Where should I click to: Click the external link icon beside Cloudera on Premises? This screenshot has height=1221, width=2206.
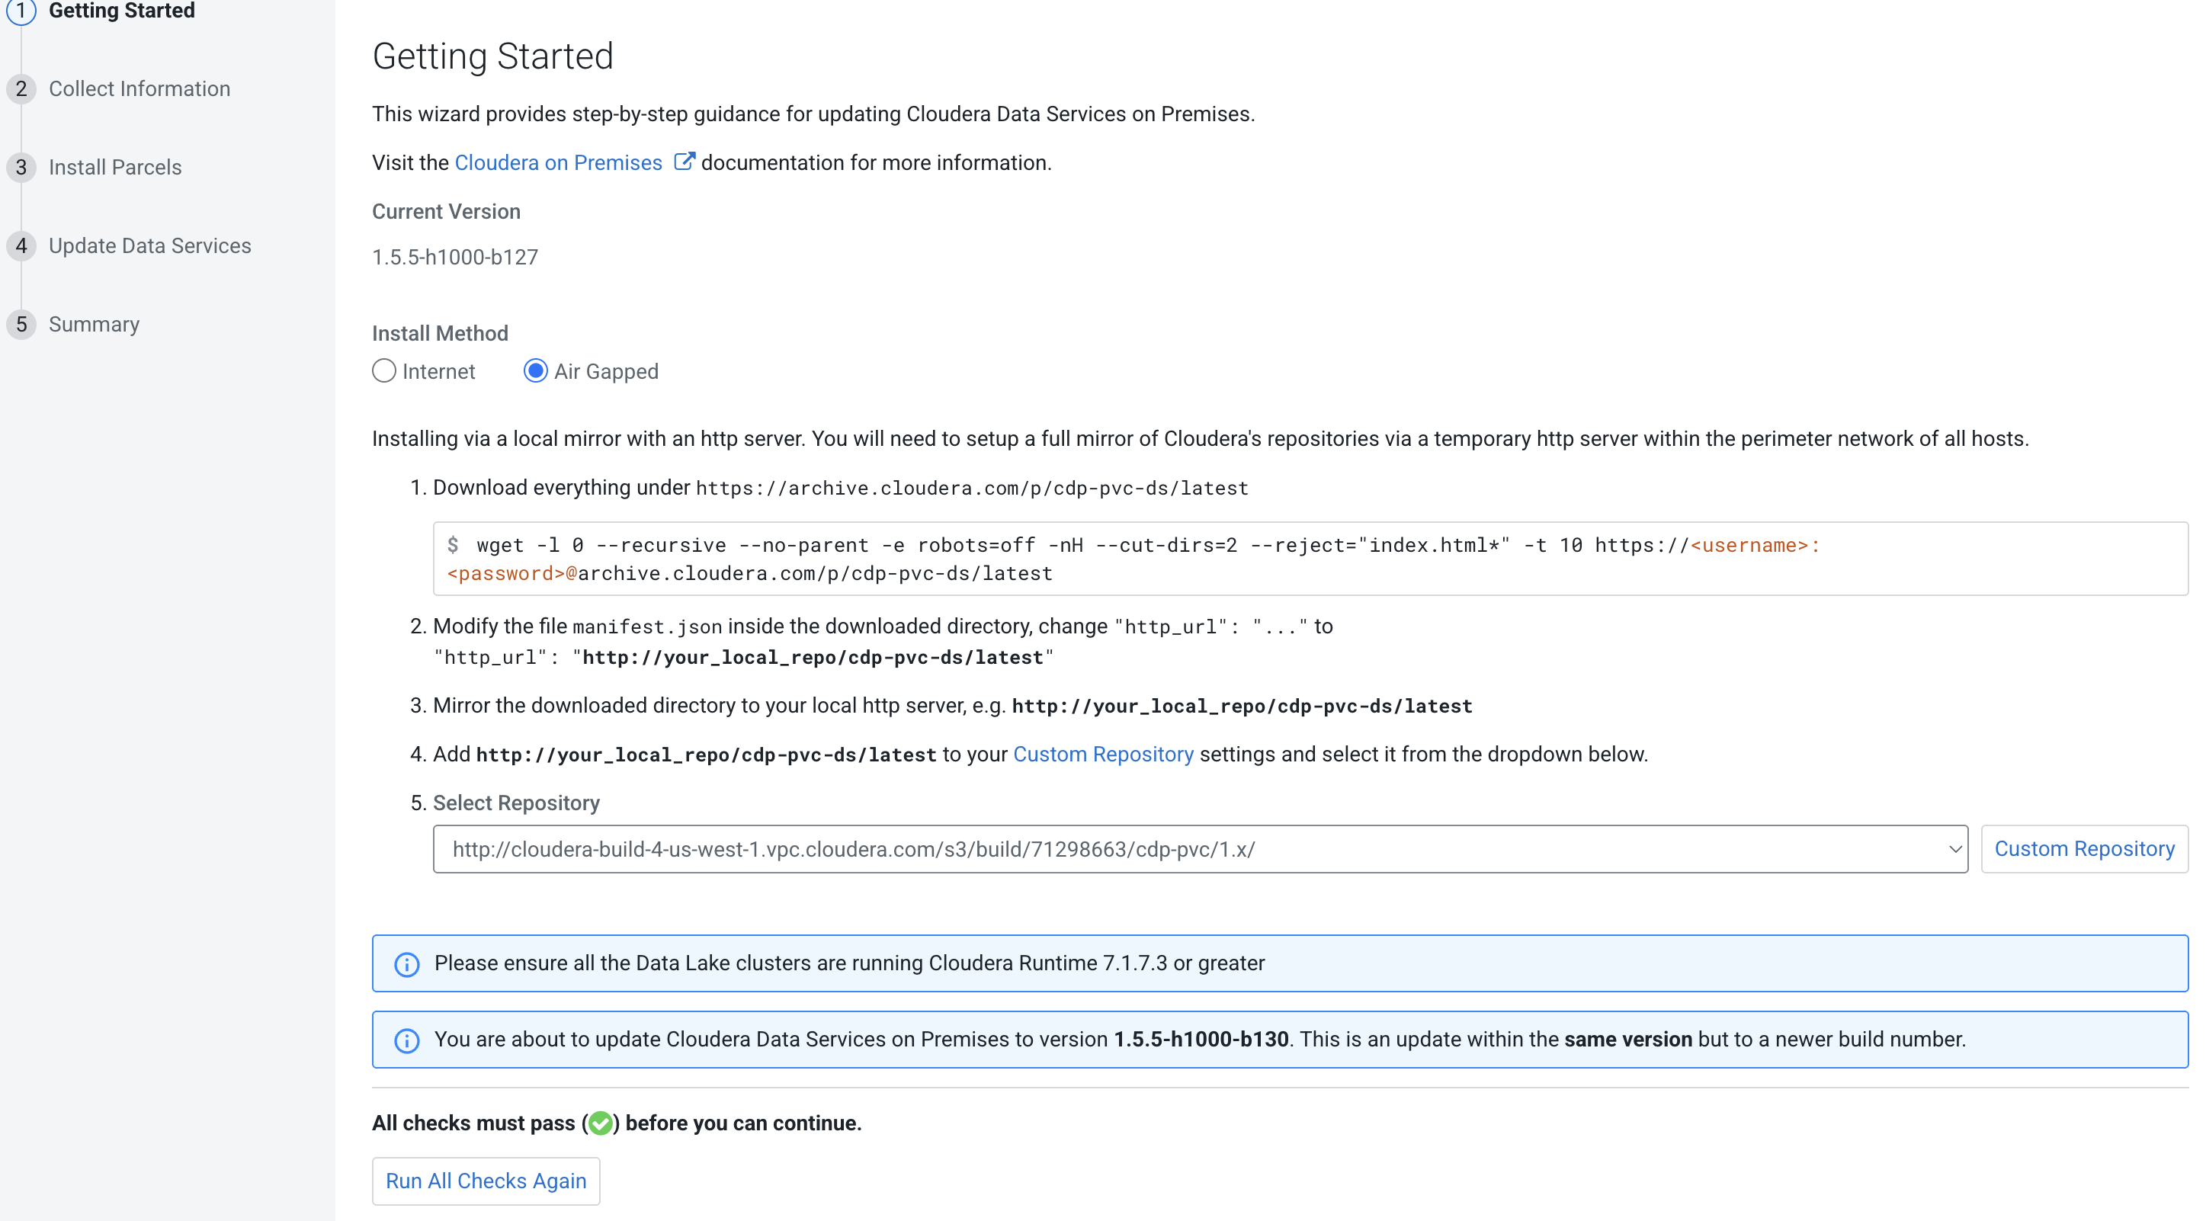coord(684,162)
